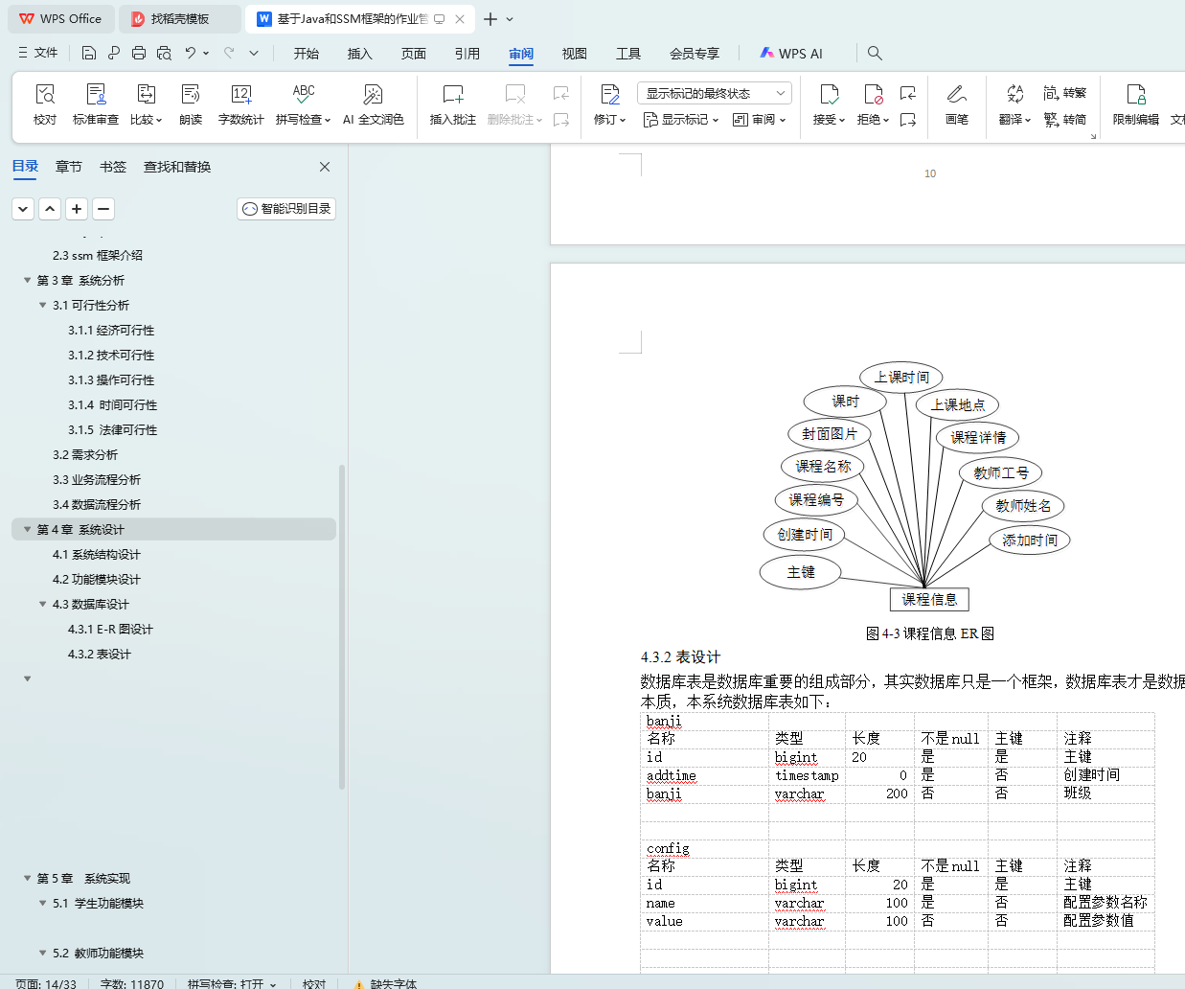Image resolution: width=1185 pixels, height=989 pixels.
Task: Start 朗读 read-aloud function
Action: click(191, 103)
